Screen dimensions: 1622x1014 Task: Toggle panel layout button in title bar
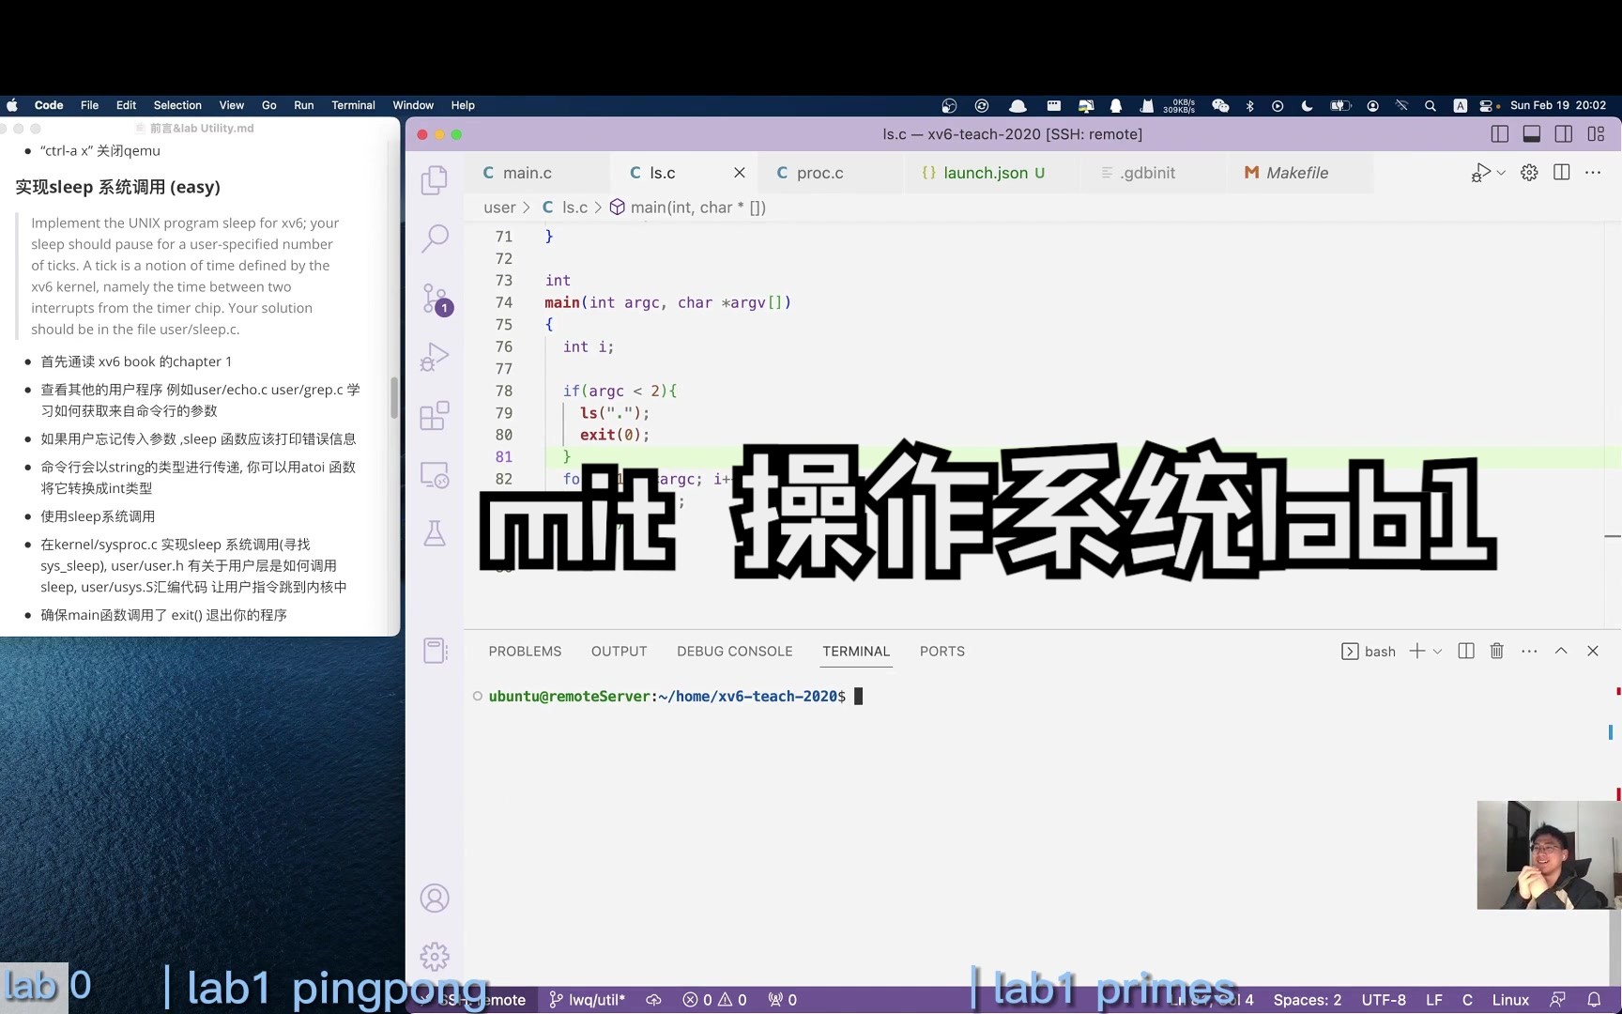point(1532,134)
